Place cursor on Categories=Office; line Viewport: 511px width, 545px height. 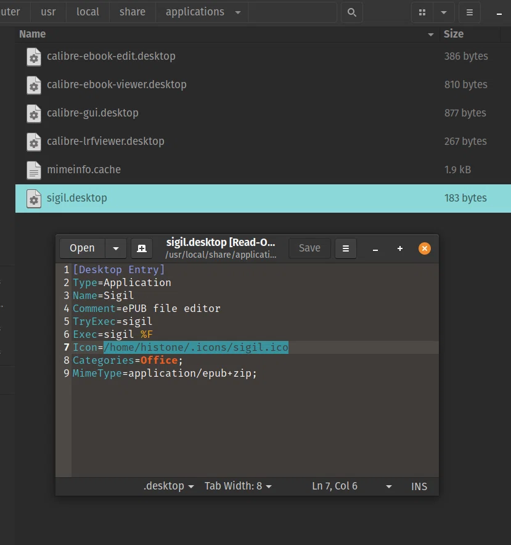(128, 361)
